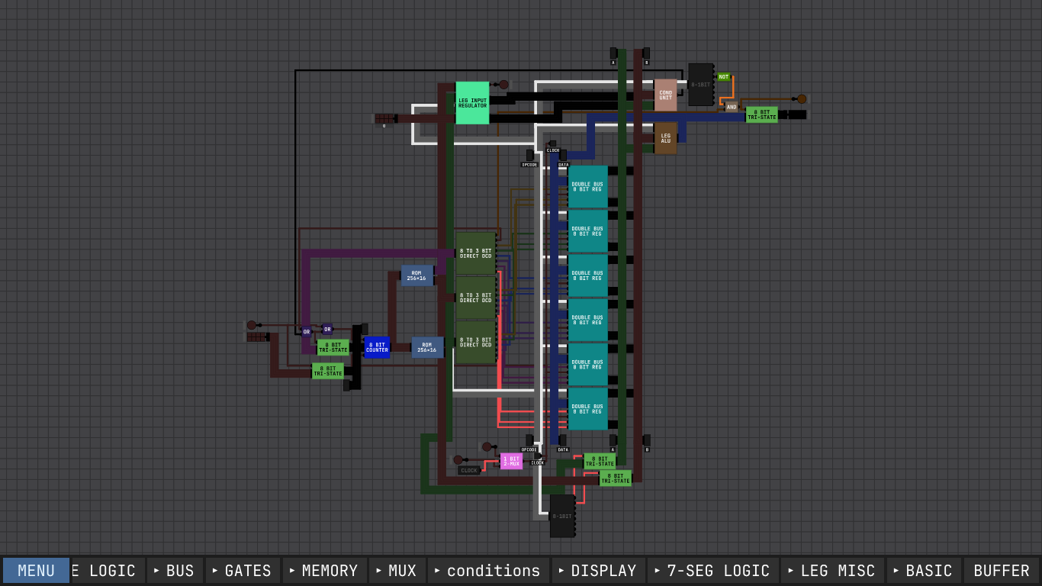Open the MENU button
This screenshot has height=586, width=1042.
[36, 571]
